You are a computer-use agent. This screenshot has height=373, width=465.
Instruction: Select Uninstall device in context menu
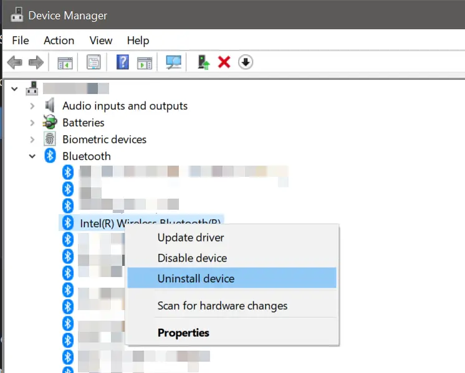tap(196, 278)
